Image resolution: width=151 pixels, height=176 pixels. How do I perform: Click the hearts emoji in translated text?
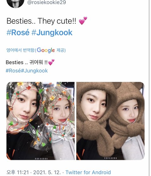[x=51, y=62]
